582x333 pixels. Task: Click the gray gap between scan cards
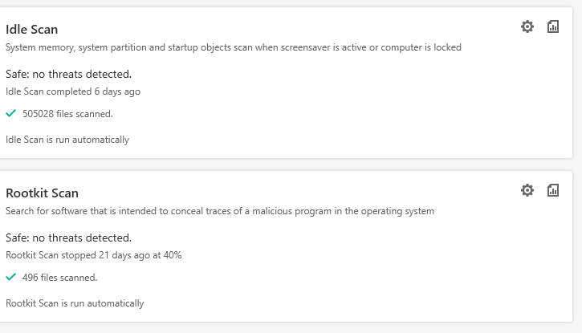289,164
